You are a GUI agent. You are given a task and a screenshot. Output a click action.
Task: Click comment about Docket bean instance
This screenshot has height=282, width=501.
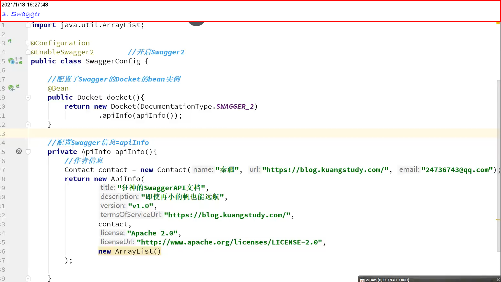[x=114, y=79]
